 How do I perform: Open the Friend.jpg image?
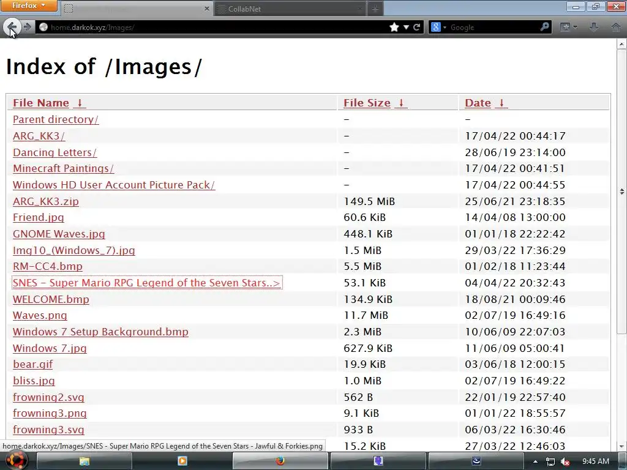tap(39, 217)
